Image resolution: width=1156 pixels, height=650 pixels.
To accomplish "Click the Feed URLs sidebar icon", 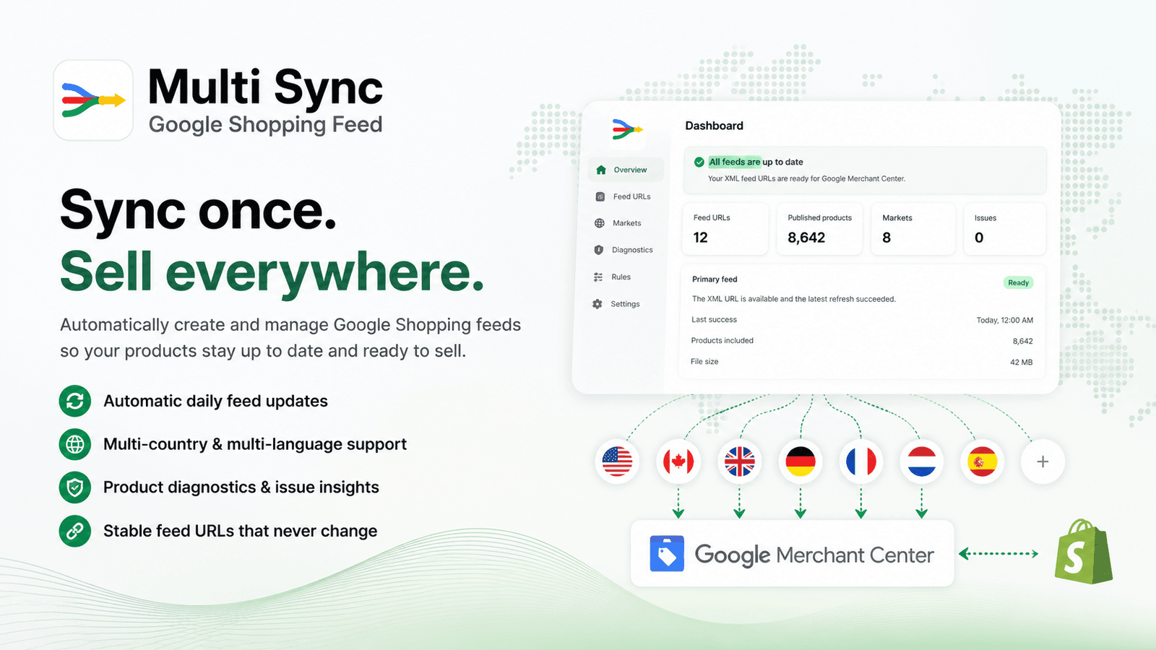I will (600, 196).
